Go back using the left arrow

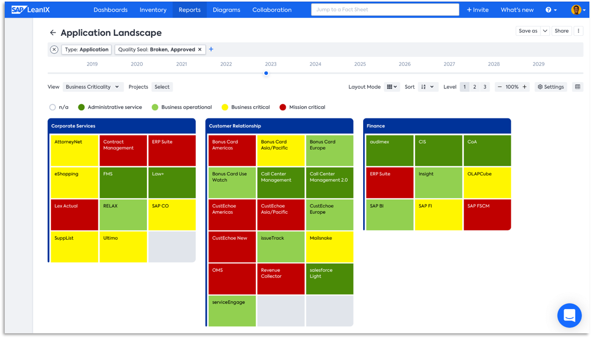pos(53,32)
